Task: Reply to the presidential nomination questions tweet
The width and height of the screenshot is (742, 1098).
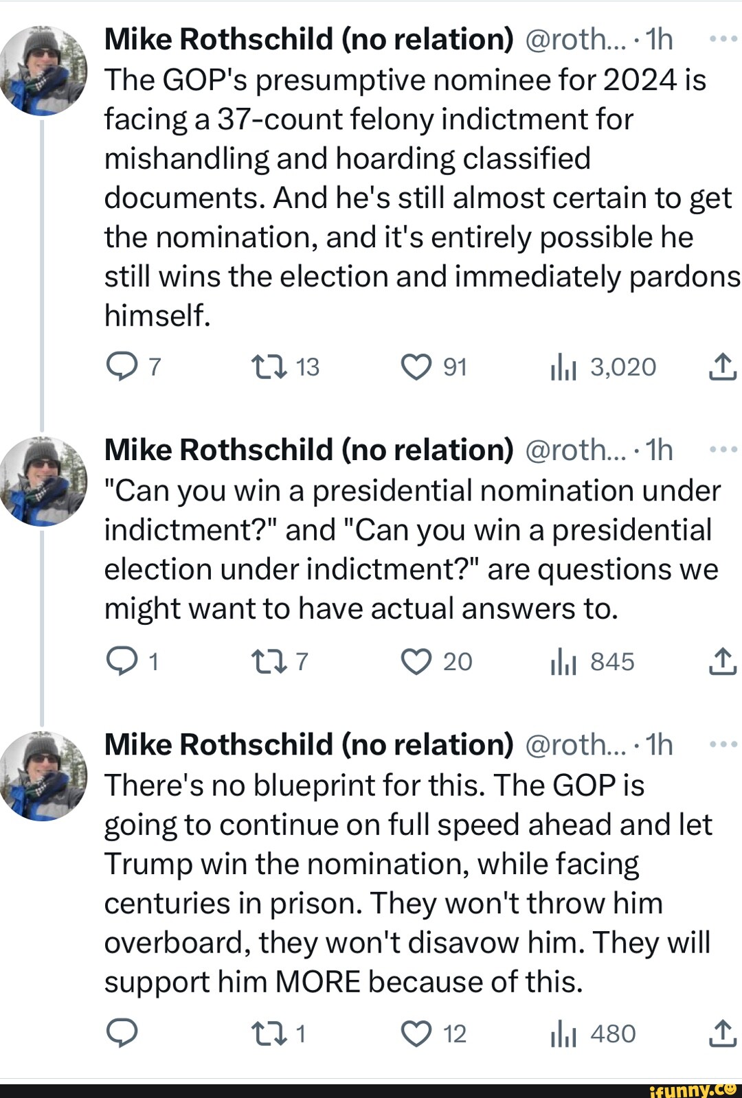Action: click(122, 661)
